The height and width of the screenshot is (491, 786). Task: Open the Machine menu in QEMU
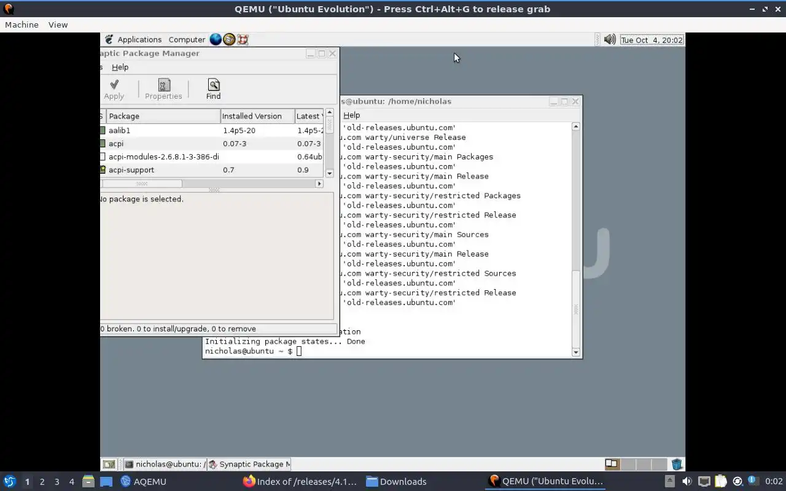click(x=21, y=25)
